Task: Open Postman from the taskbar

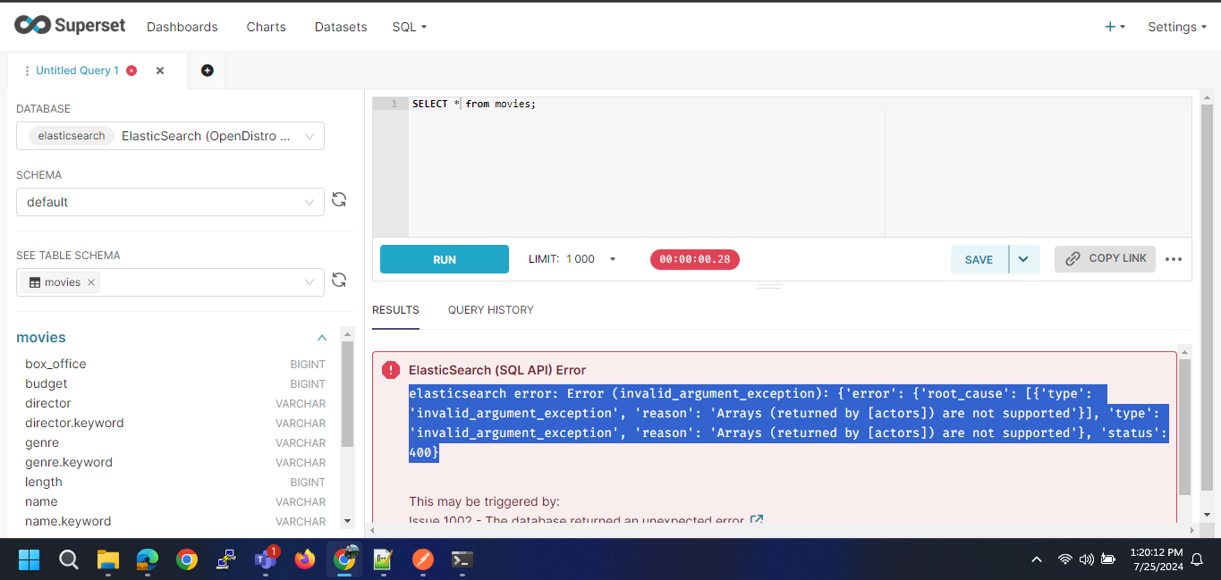Action: pos(423,559)
